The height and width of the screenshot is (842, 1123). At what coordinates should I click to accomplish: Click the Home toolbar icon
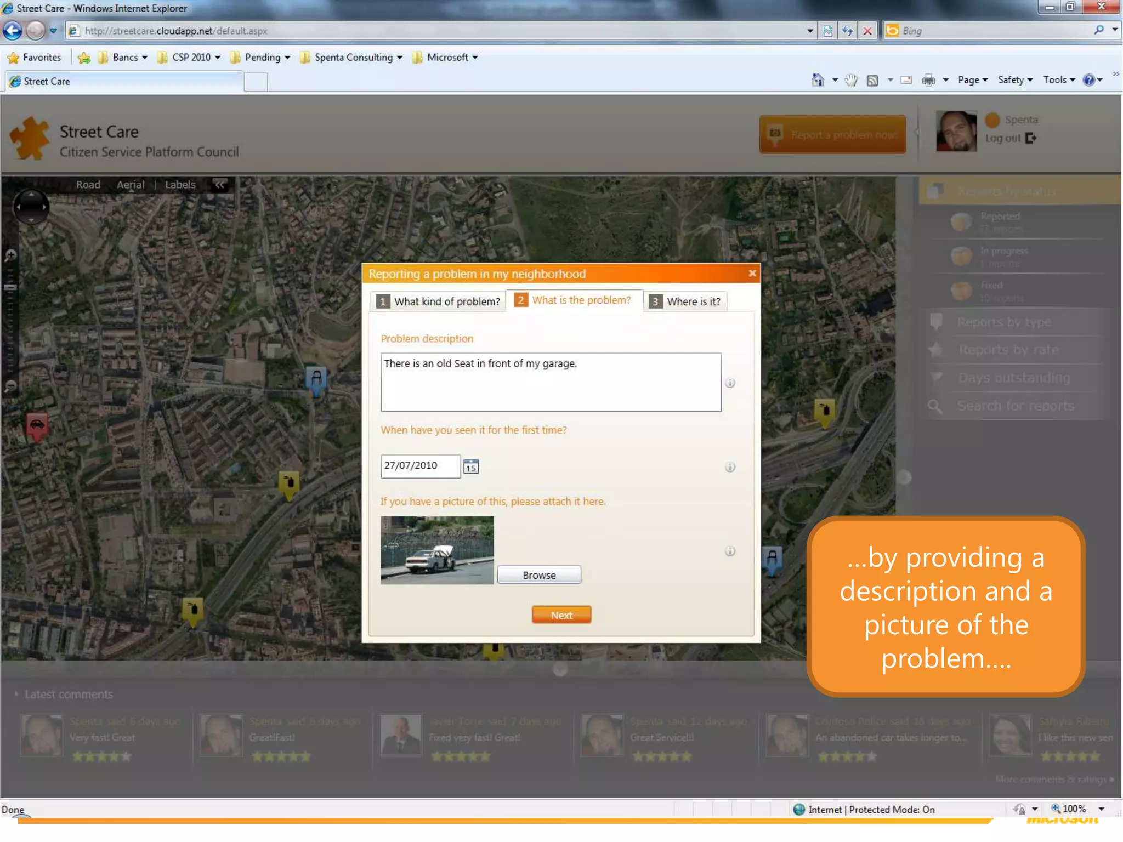coord(818,80)
